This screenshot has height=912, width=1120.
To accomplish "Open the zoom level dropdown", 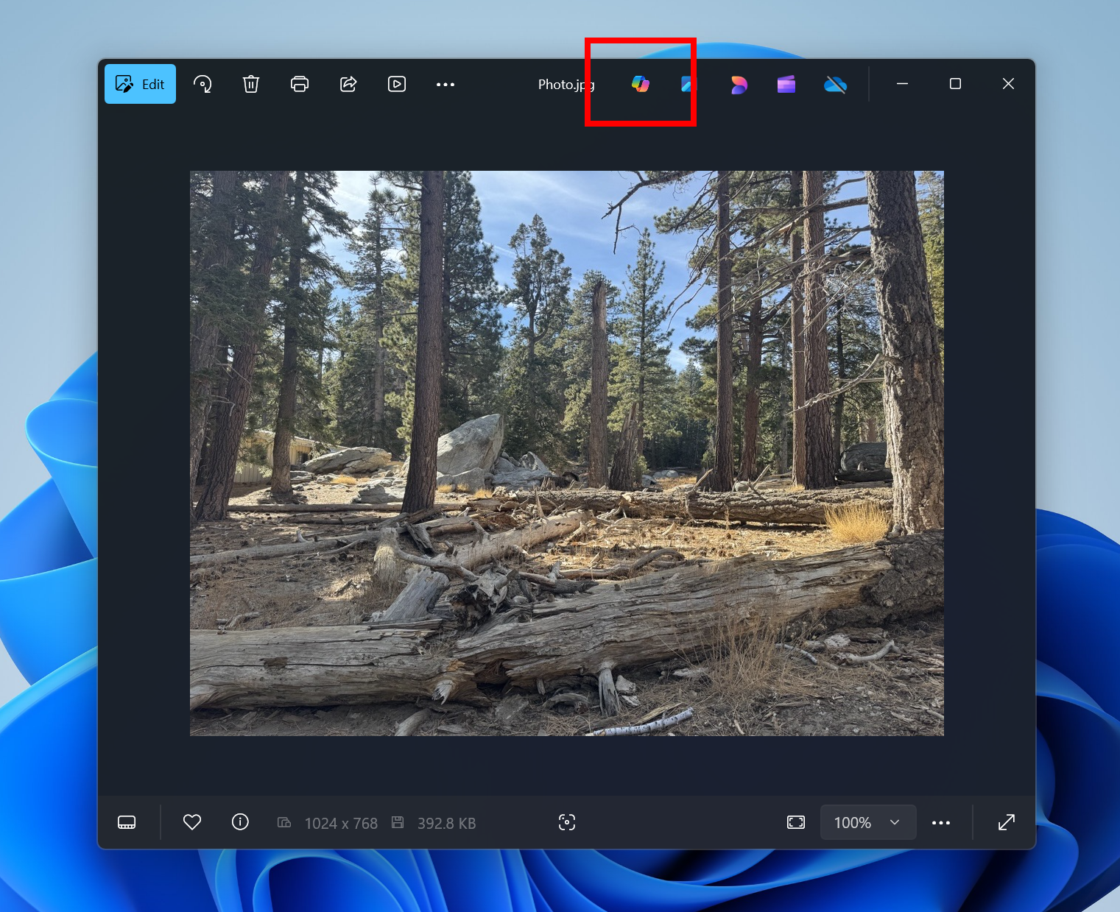I will coord(868,822).
